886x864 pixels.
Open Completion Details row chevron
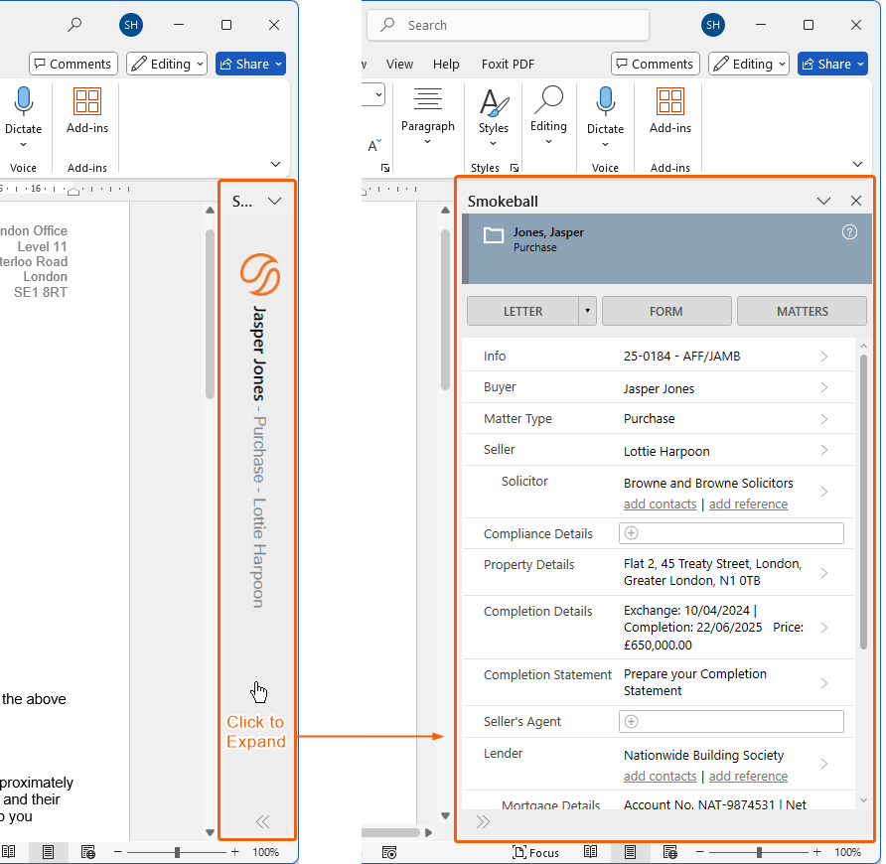(824, 628)
